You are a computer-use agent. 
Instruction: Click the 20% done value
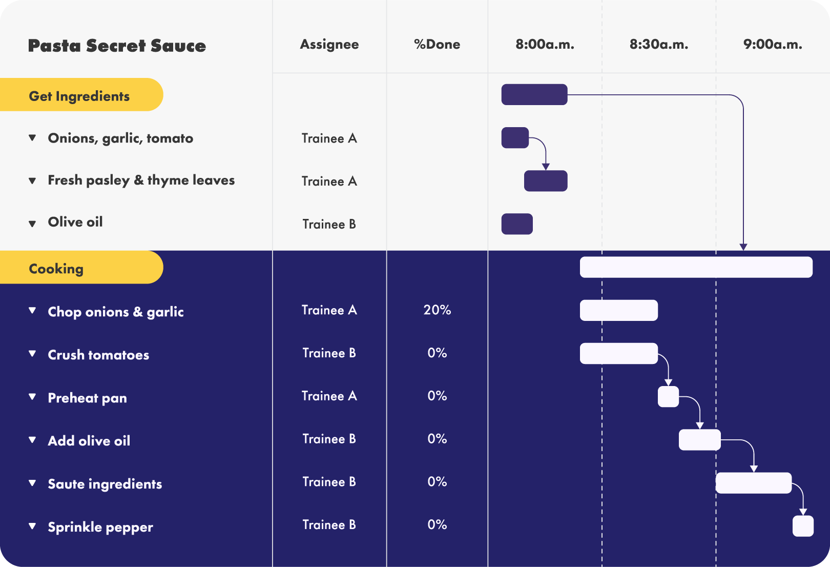(x=437, y=310)
